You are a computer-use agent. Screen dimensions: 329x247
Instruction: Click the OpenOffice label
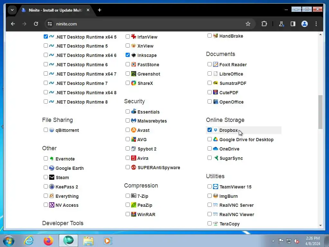[x=231, y=102]
